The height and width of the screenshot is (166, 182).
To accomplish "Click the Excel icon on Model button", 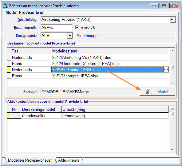I will pos(148,92).
